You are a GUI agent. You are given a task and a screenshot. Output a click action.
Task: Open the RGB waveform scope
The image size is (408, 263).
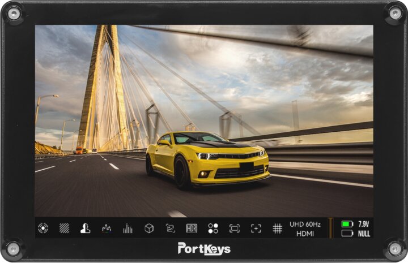pyautogui.click(x=107, y=228)
